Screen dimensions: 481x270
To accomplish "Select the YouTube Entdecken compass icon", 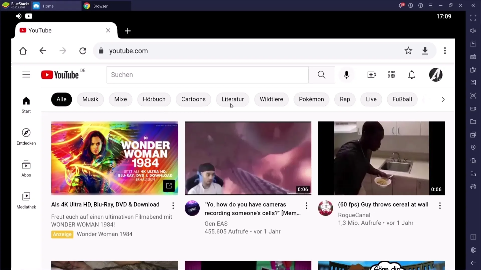I will [x=26, y=132].
